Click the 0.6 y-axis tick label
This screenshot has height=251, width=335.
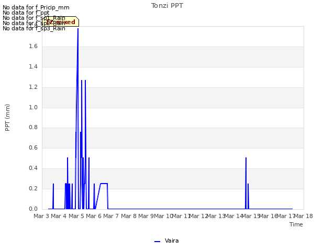point(33,147)
